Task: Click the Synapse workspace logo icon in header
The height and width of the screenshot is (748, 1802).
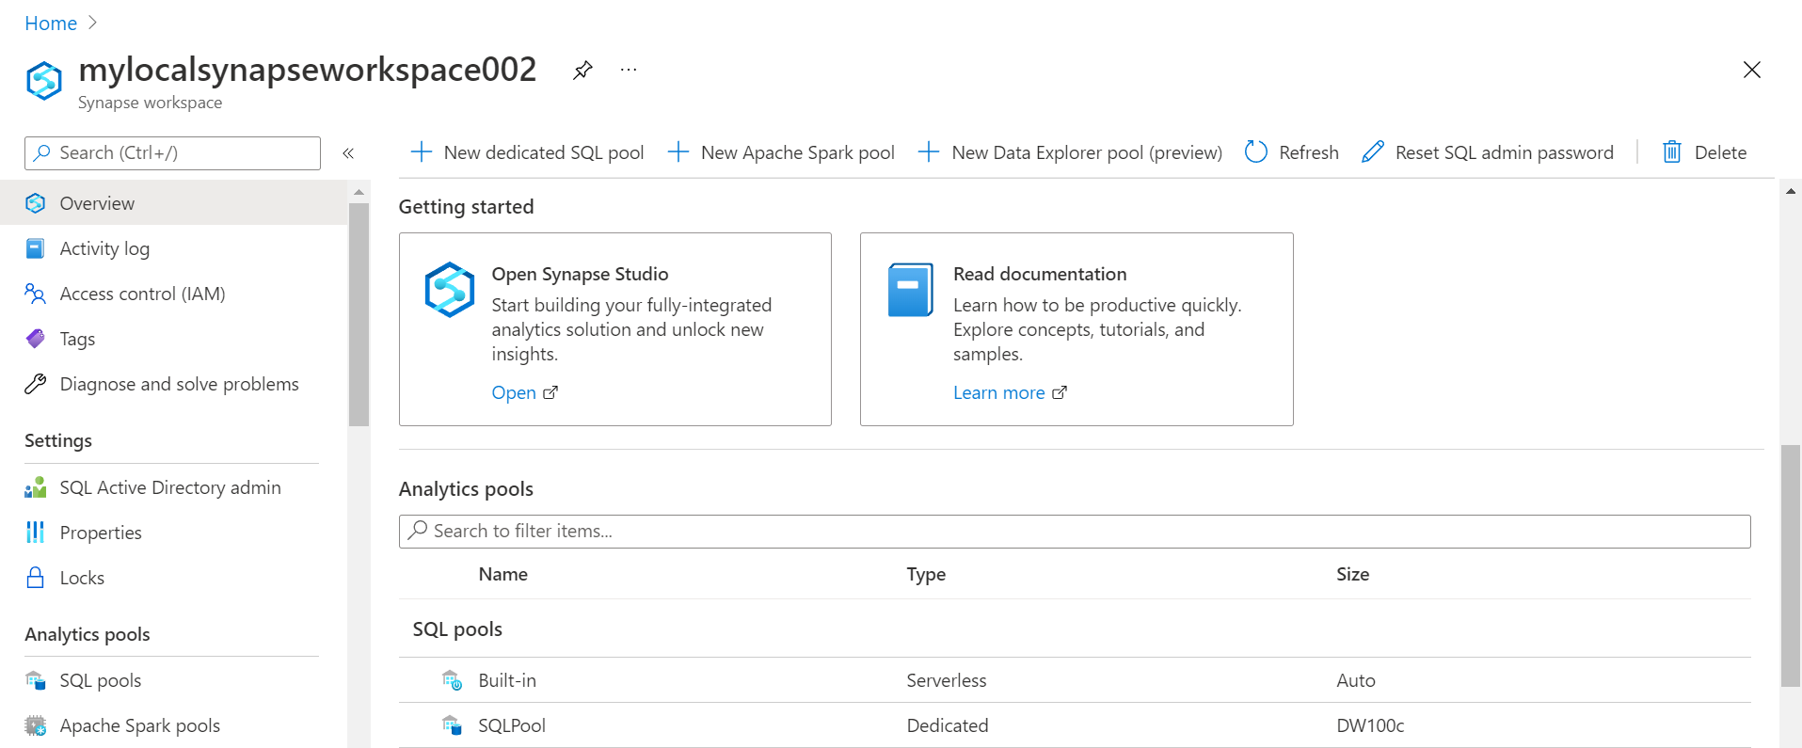Action: tap(44, 80)
